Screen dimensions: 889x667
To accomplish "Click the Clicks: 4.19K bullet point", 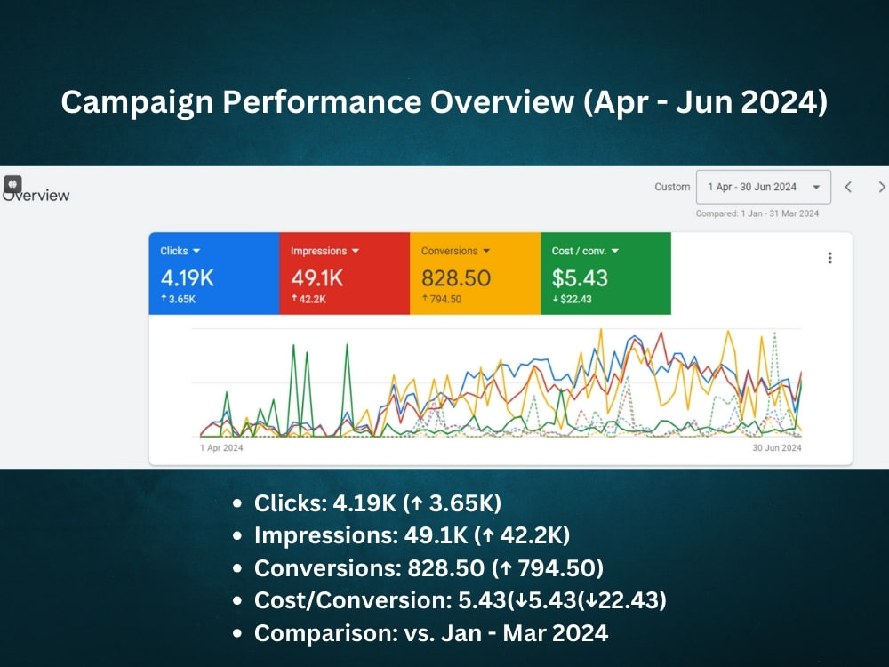I will 377,503.
